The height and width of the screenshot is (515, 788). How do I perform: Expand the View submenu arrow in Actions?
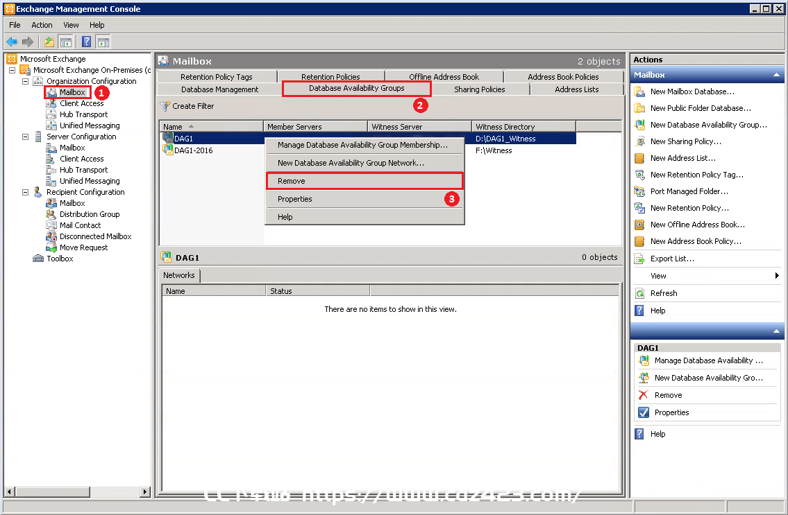(x=777, y=276)
